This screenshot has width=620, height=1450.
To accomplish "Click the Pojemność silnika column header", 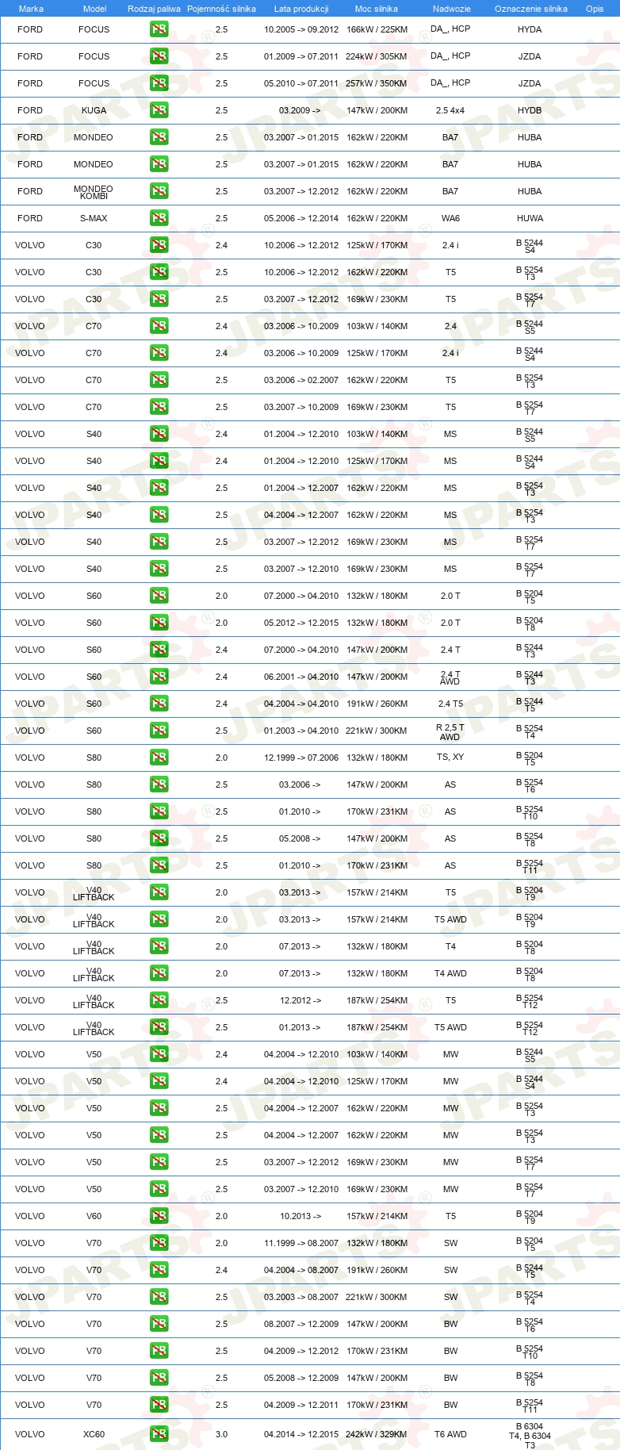I will click(x=221, y=9).
